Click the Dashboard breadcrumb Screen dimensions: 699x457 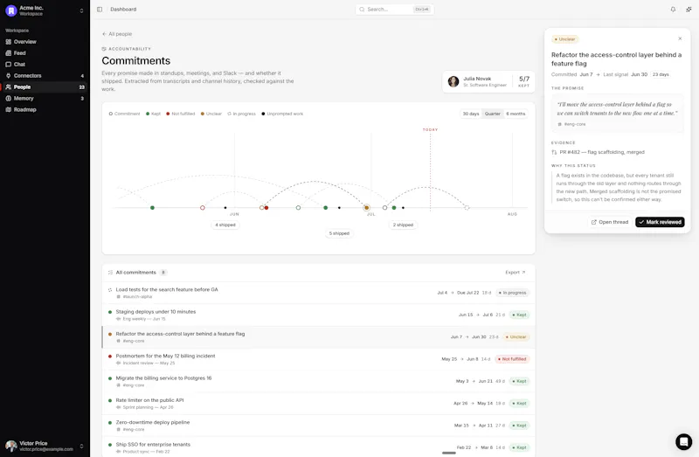pyautogui.click(x=123, y=10)
